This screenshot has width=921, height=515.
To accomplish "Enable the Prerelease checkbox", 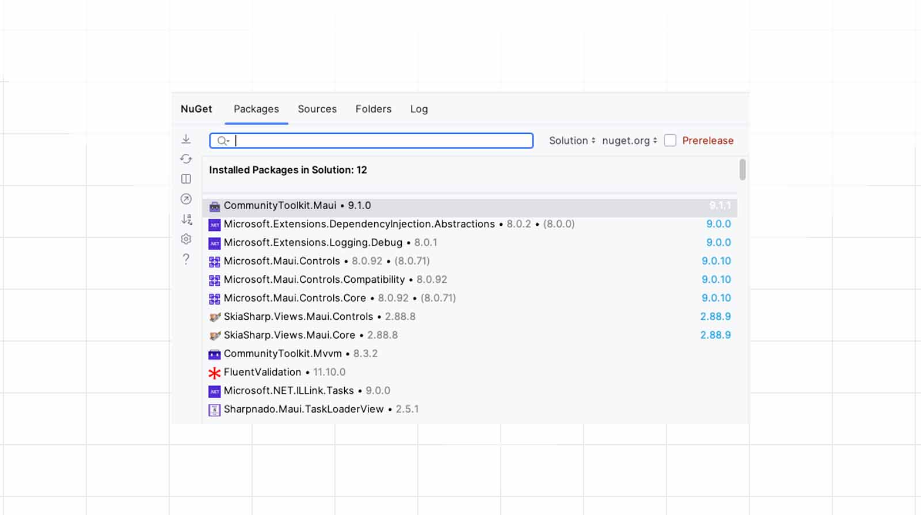I will coord(670,141).
